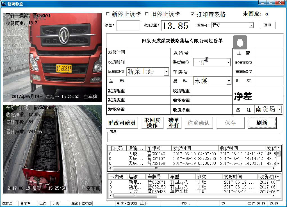The width and height of the screenshot is (287, 207).
Task: Click the upper table's horizontal scrollbar thumb
Action: tap(156, 169)
